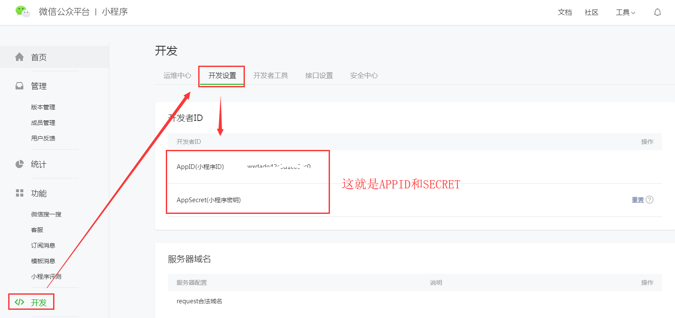Open 版本管理 from the sidebar

tap(43, 107)
